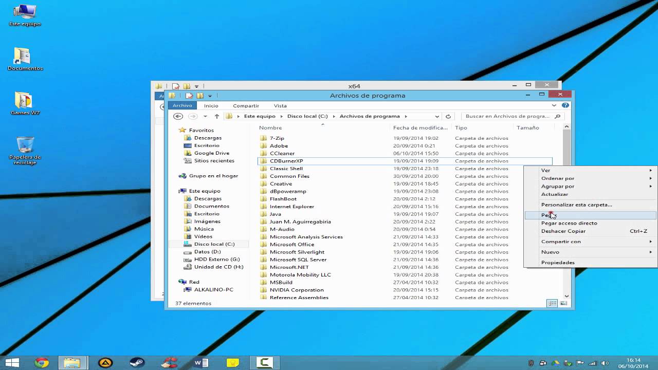The height and width of the screenshot is (370, 658).
Task: Click New folder icon in quick access toolbar
Action: click(x=200, y=96)
